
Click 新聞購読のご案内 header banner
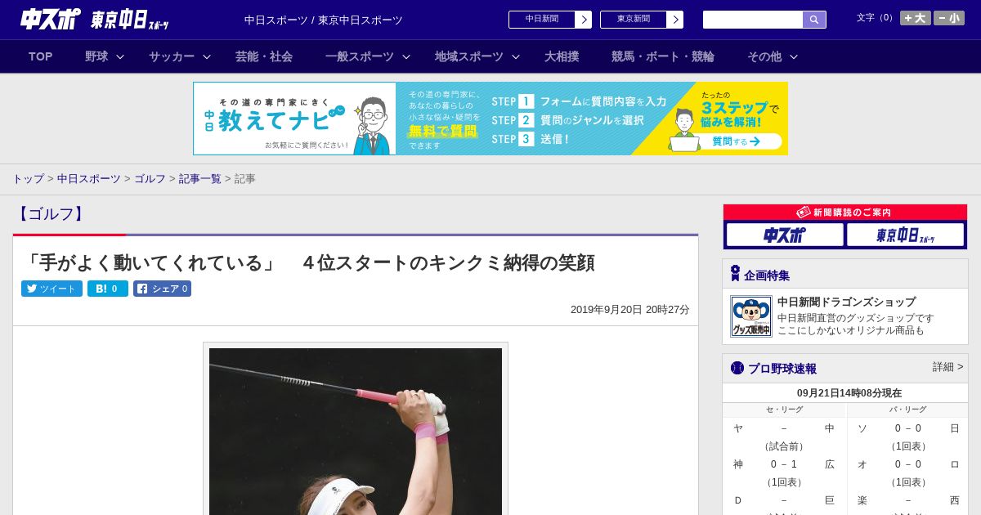(845, 212)
